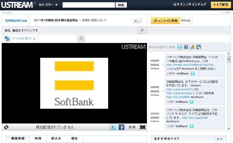Click 前の番組 link at top left
Screen dimensions: 233x143
coord(7,13)
